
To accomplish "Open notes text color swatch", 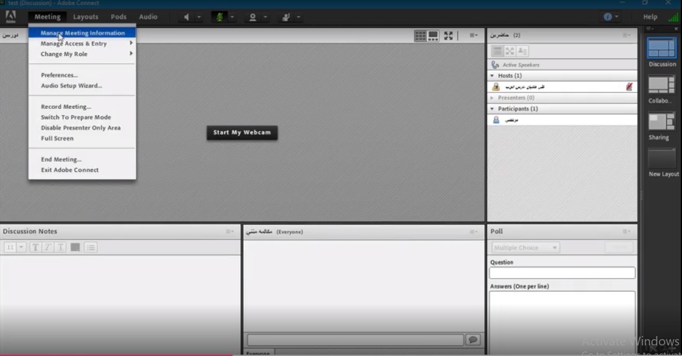I will tap(75, 248).
